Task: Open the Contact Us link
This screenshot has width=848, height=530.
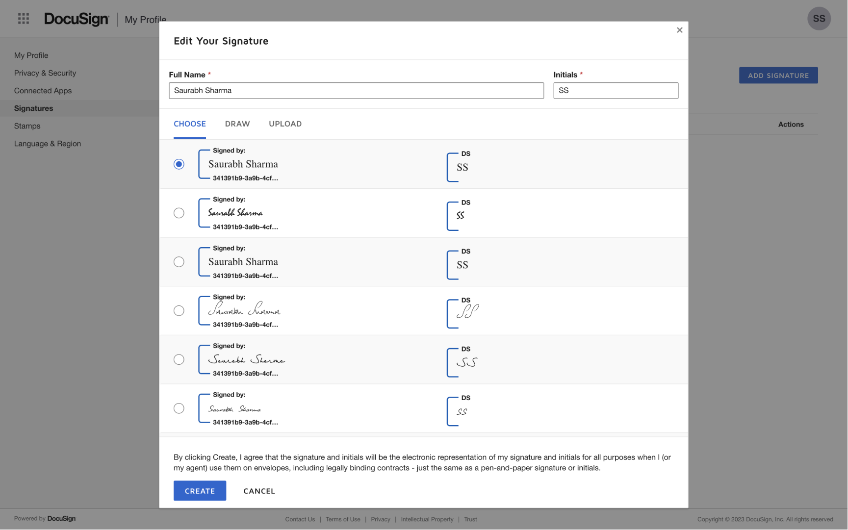Action: pyautogui.click(x=300, y=519)
